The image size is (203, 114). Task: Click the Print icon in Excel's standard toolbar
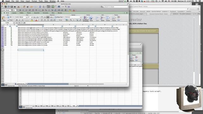15,7
